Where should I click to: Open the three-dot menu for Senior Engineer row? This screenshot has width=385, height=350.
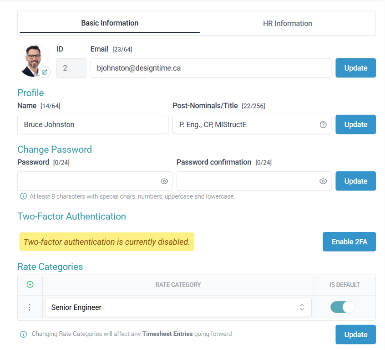tap(30, 308)
